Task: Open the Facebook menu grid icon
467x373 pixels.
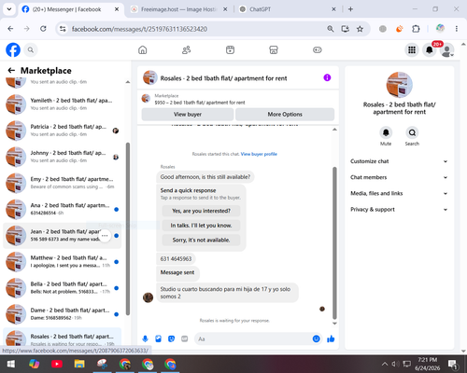Action: point(412,49)
